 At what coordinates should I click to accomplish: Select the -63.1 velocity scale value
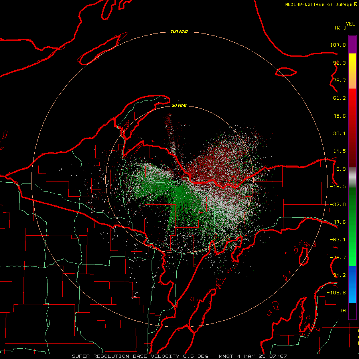[x=338, y=240]
